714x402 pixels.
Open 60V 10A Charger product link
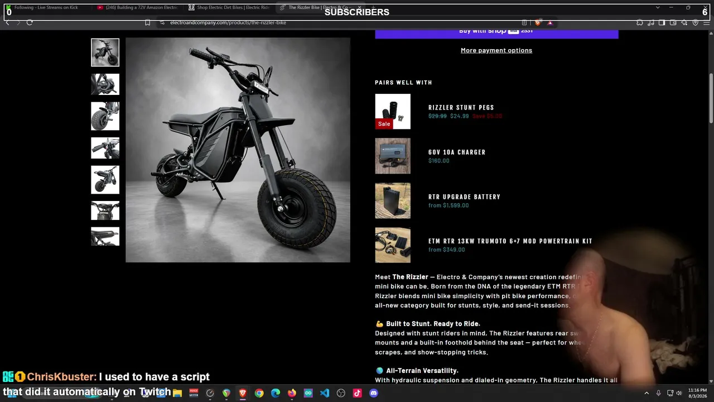click(457, 152)
